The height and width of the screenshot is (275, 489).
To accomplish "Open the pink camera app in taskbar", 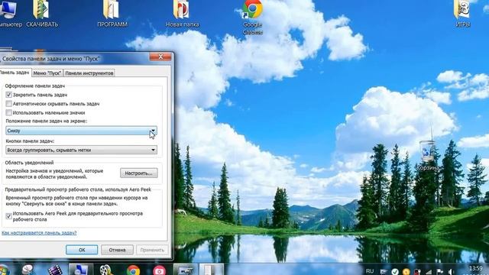I will (x=159, y=270).
